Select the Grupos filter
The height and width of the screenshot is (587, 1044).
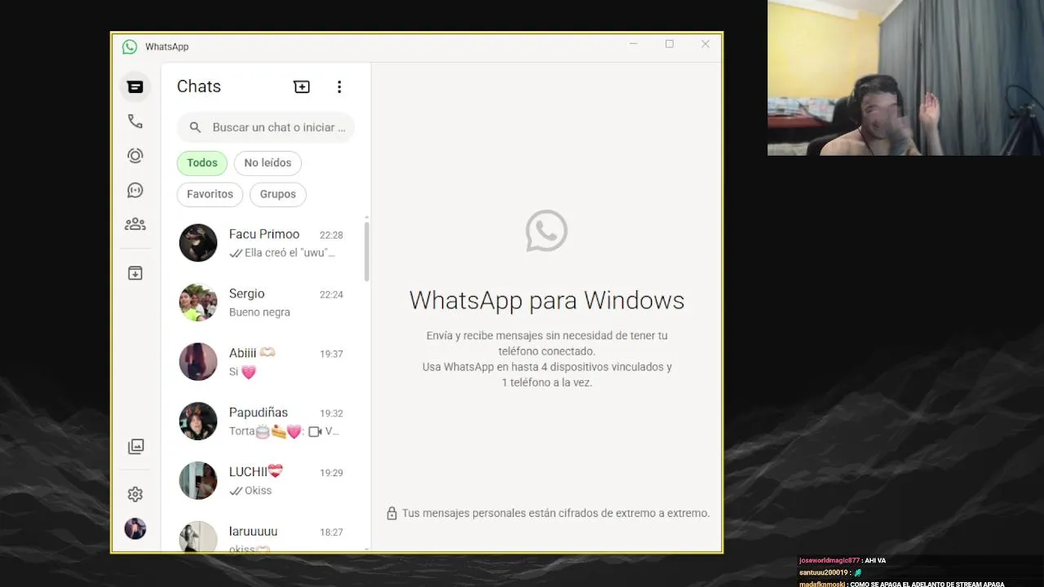[x=278, y=194]
